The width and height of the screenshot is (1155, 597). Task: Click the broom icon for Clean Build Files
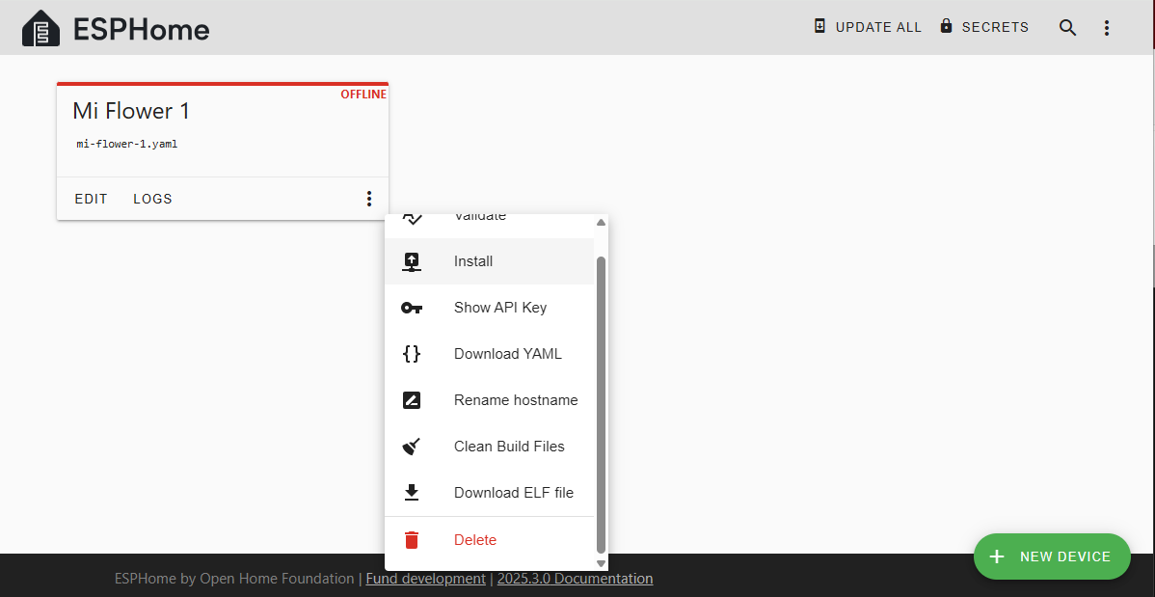point(412,447)
